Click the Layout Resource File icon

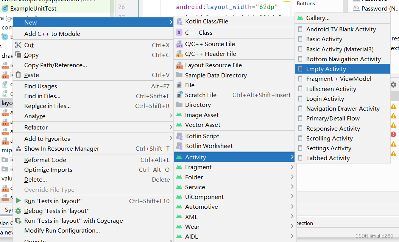179,65
